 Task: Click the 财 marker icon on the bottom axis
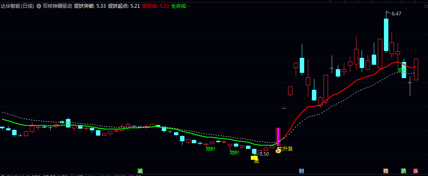(301, 171)
